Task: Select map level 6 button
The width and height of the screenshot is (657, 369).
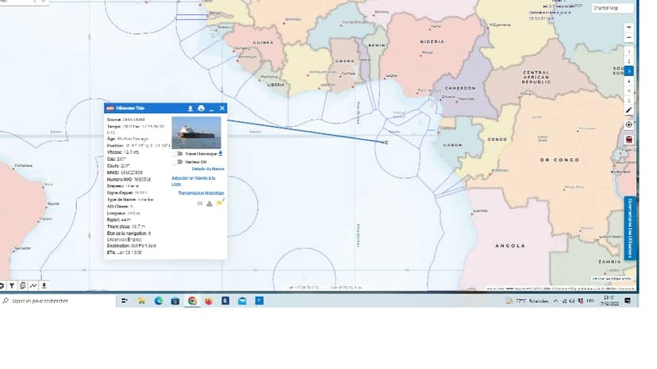Action: pyautogui.click(x=629, y=101)
